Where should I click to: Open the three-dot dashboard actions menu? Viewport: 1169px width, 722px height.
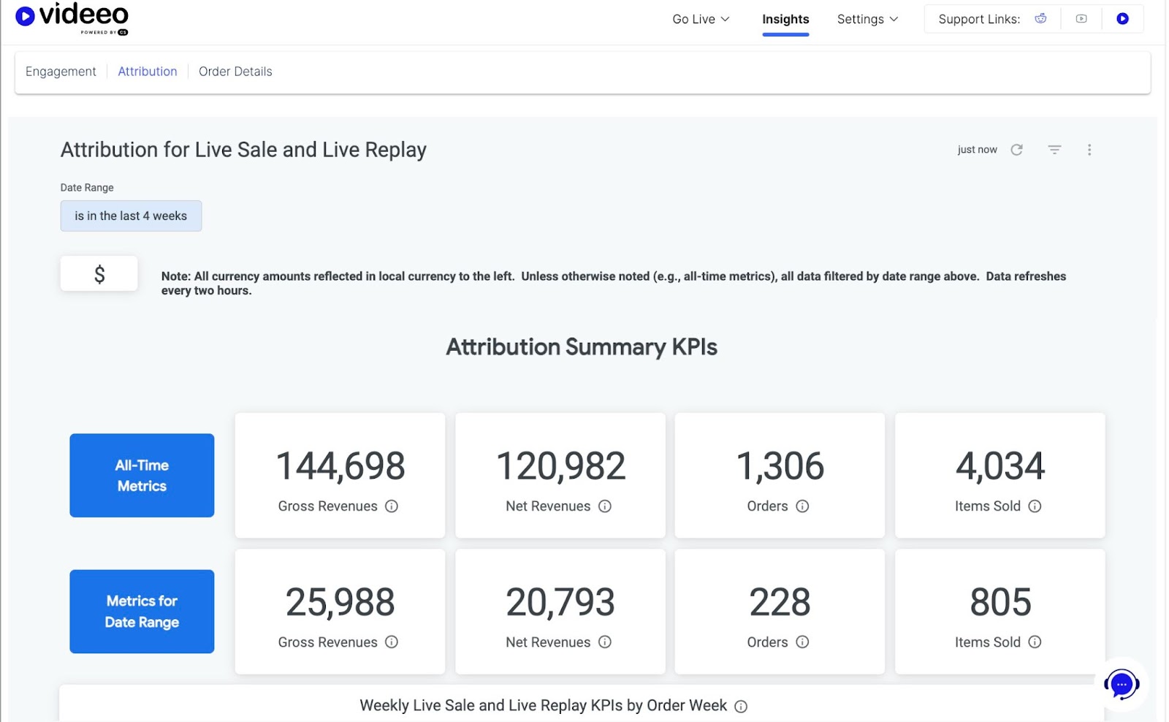pos(1089,150)
